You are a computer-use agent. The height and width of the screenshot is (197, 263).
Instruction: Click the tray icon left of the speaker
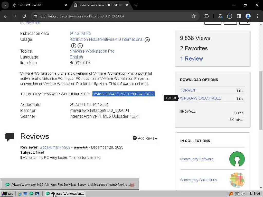tap(237, 194)
